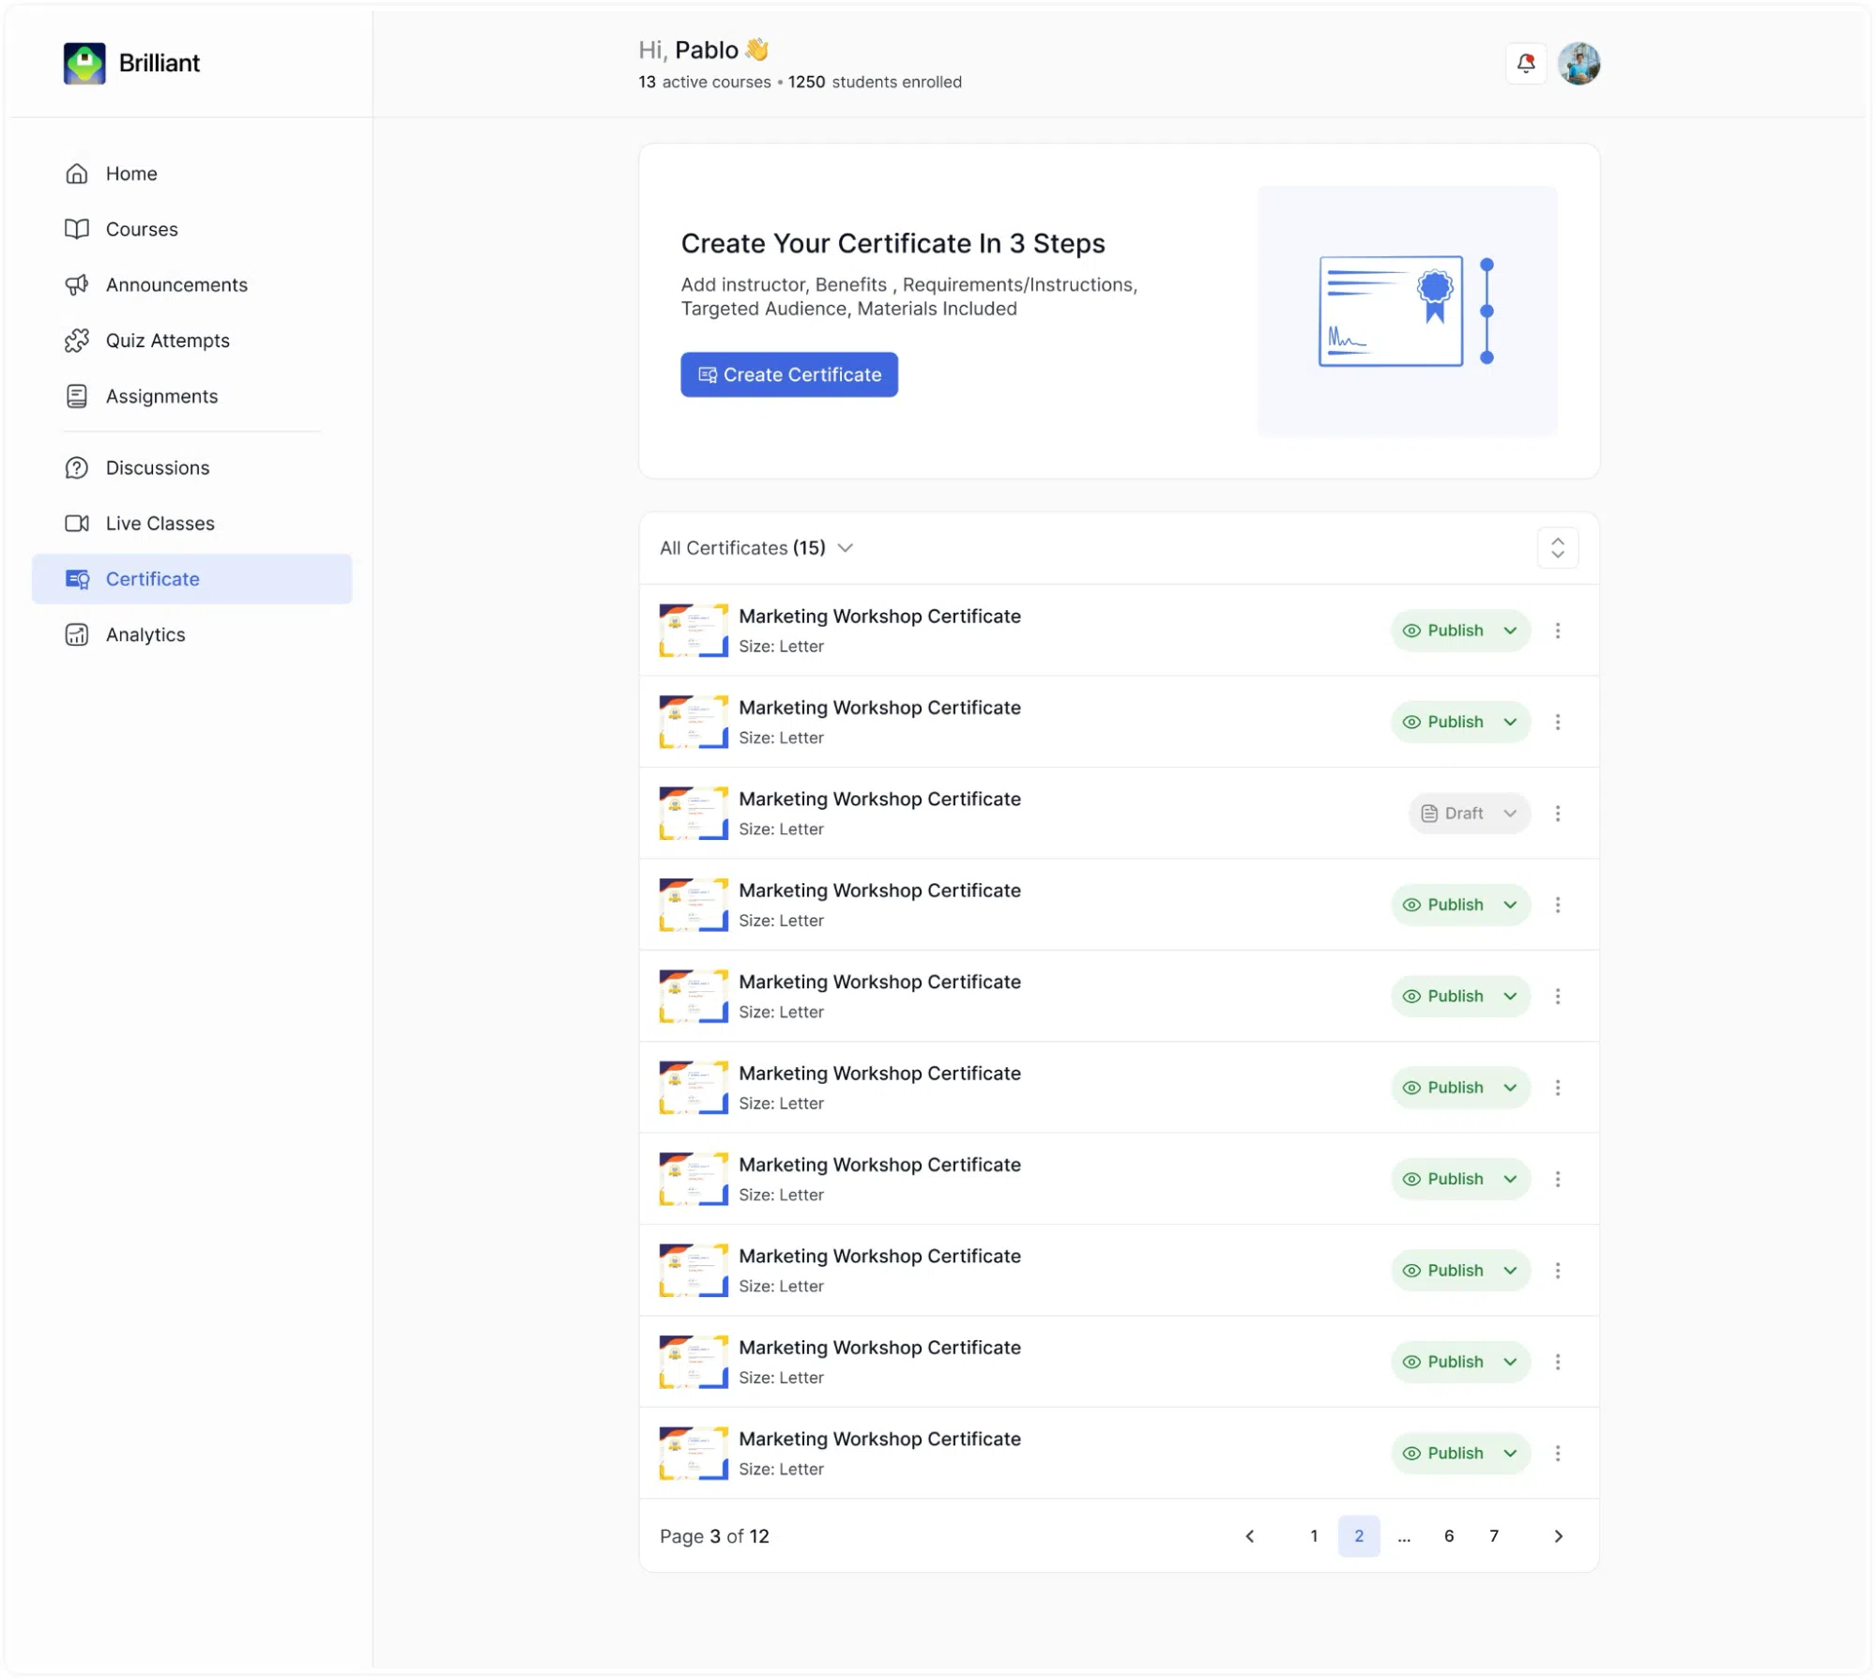The image size is (1876, 1679).
Task: Open the notifications bell icon
Action: (1526, 64)
